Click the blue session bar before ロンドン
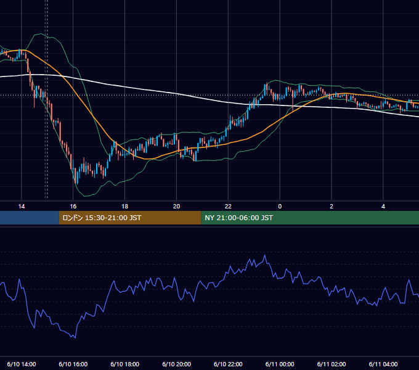 click(30, 218)
